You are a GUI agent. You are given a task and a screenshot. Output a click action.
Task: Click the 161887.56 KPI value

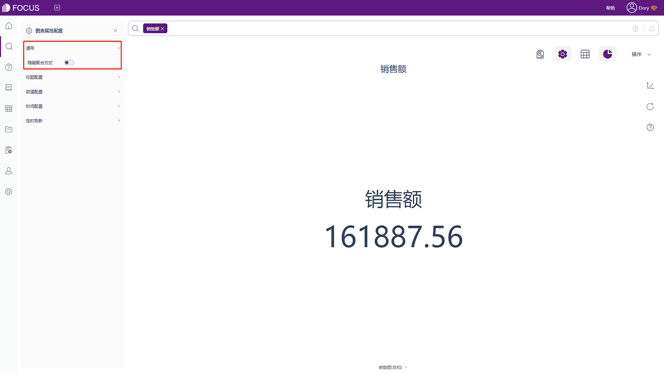click(394, 237)
